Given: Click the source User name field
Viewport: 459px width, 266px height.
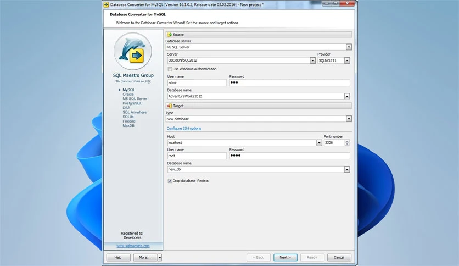Looking at the screenshot, I should pos(197,83).
